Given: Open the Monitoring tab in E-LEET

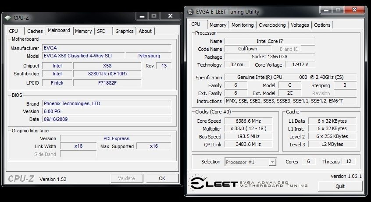Looking at the screenshot, I should click(243, 25).
